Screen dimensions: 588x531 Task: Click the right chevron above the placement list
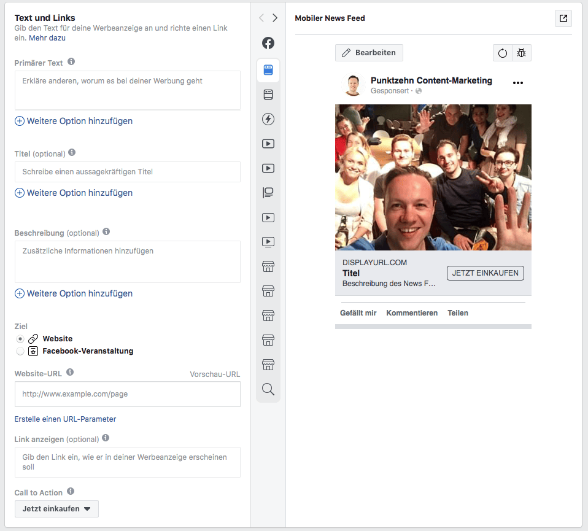(275, 18)
